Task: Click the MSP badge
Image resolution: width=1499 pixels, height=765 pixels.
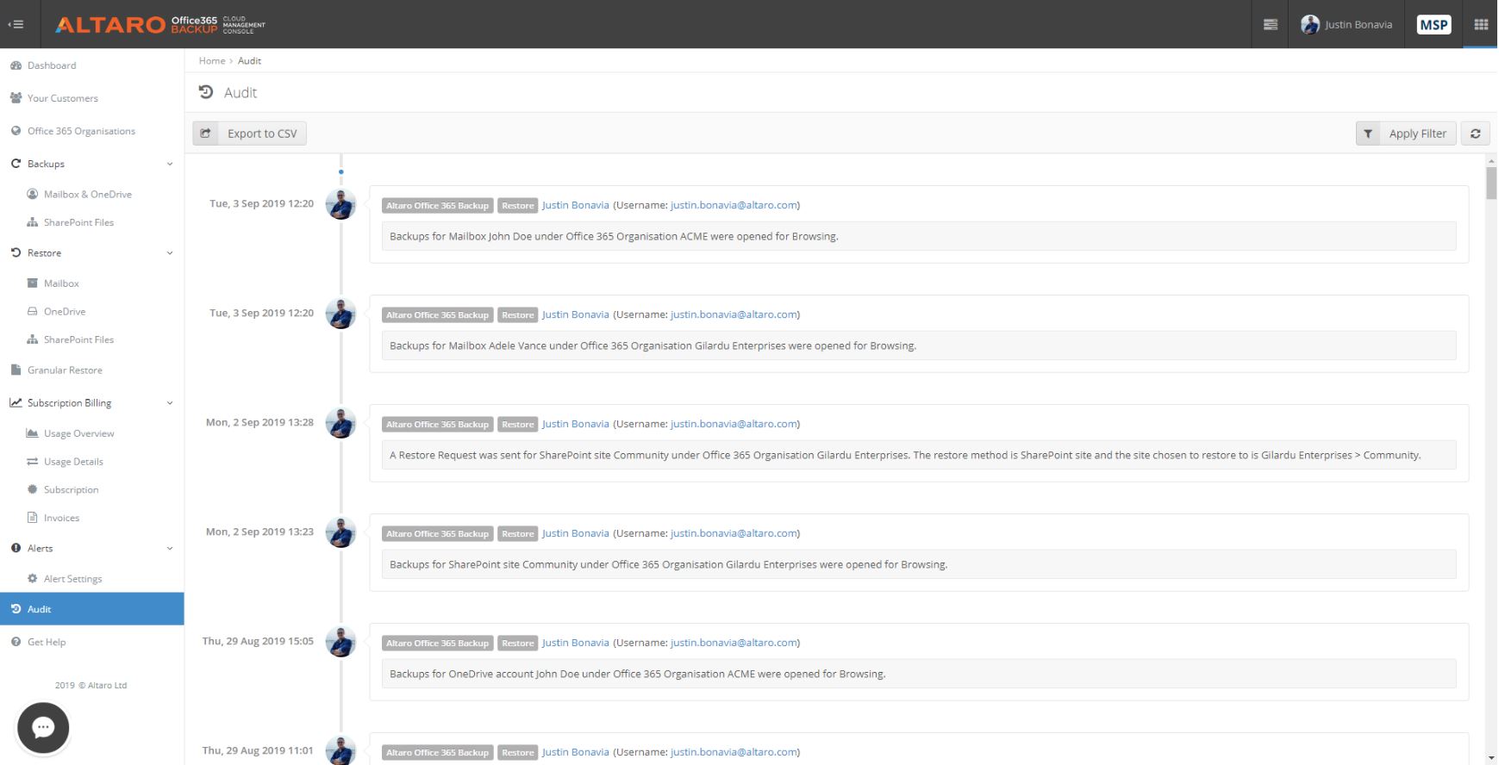Action: pyautogui.click(x=1433, y=24)
